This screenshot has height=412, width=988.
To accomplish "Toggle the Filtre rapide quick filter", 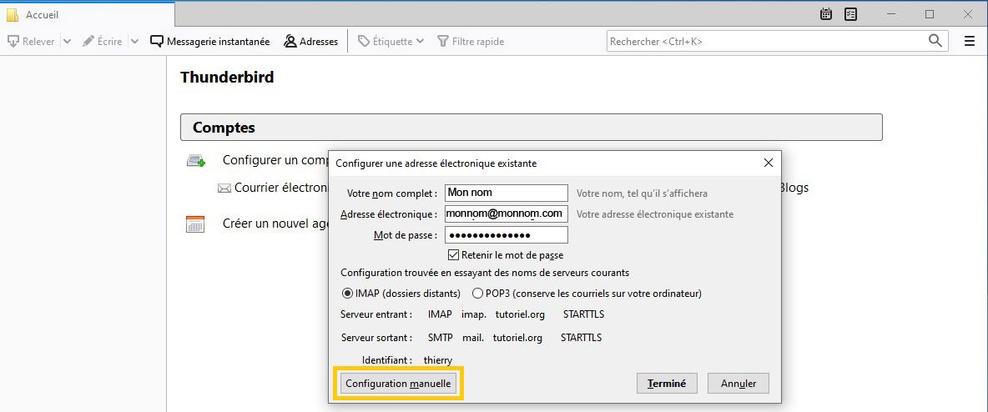I will [471, 42].
